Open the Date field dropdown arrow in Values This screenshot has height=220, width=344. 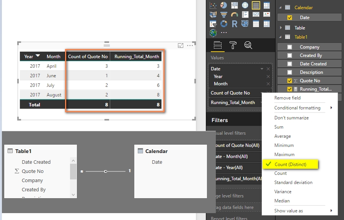pos(262,69)
